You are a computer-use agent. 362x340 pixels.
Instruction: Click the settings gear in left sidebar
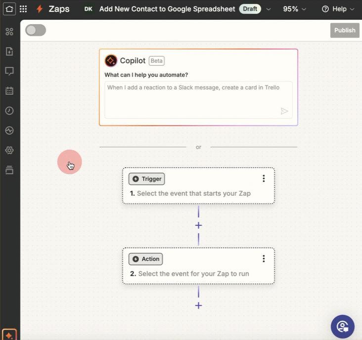tap(9, 150)
